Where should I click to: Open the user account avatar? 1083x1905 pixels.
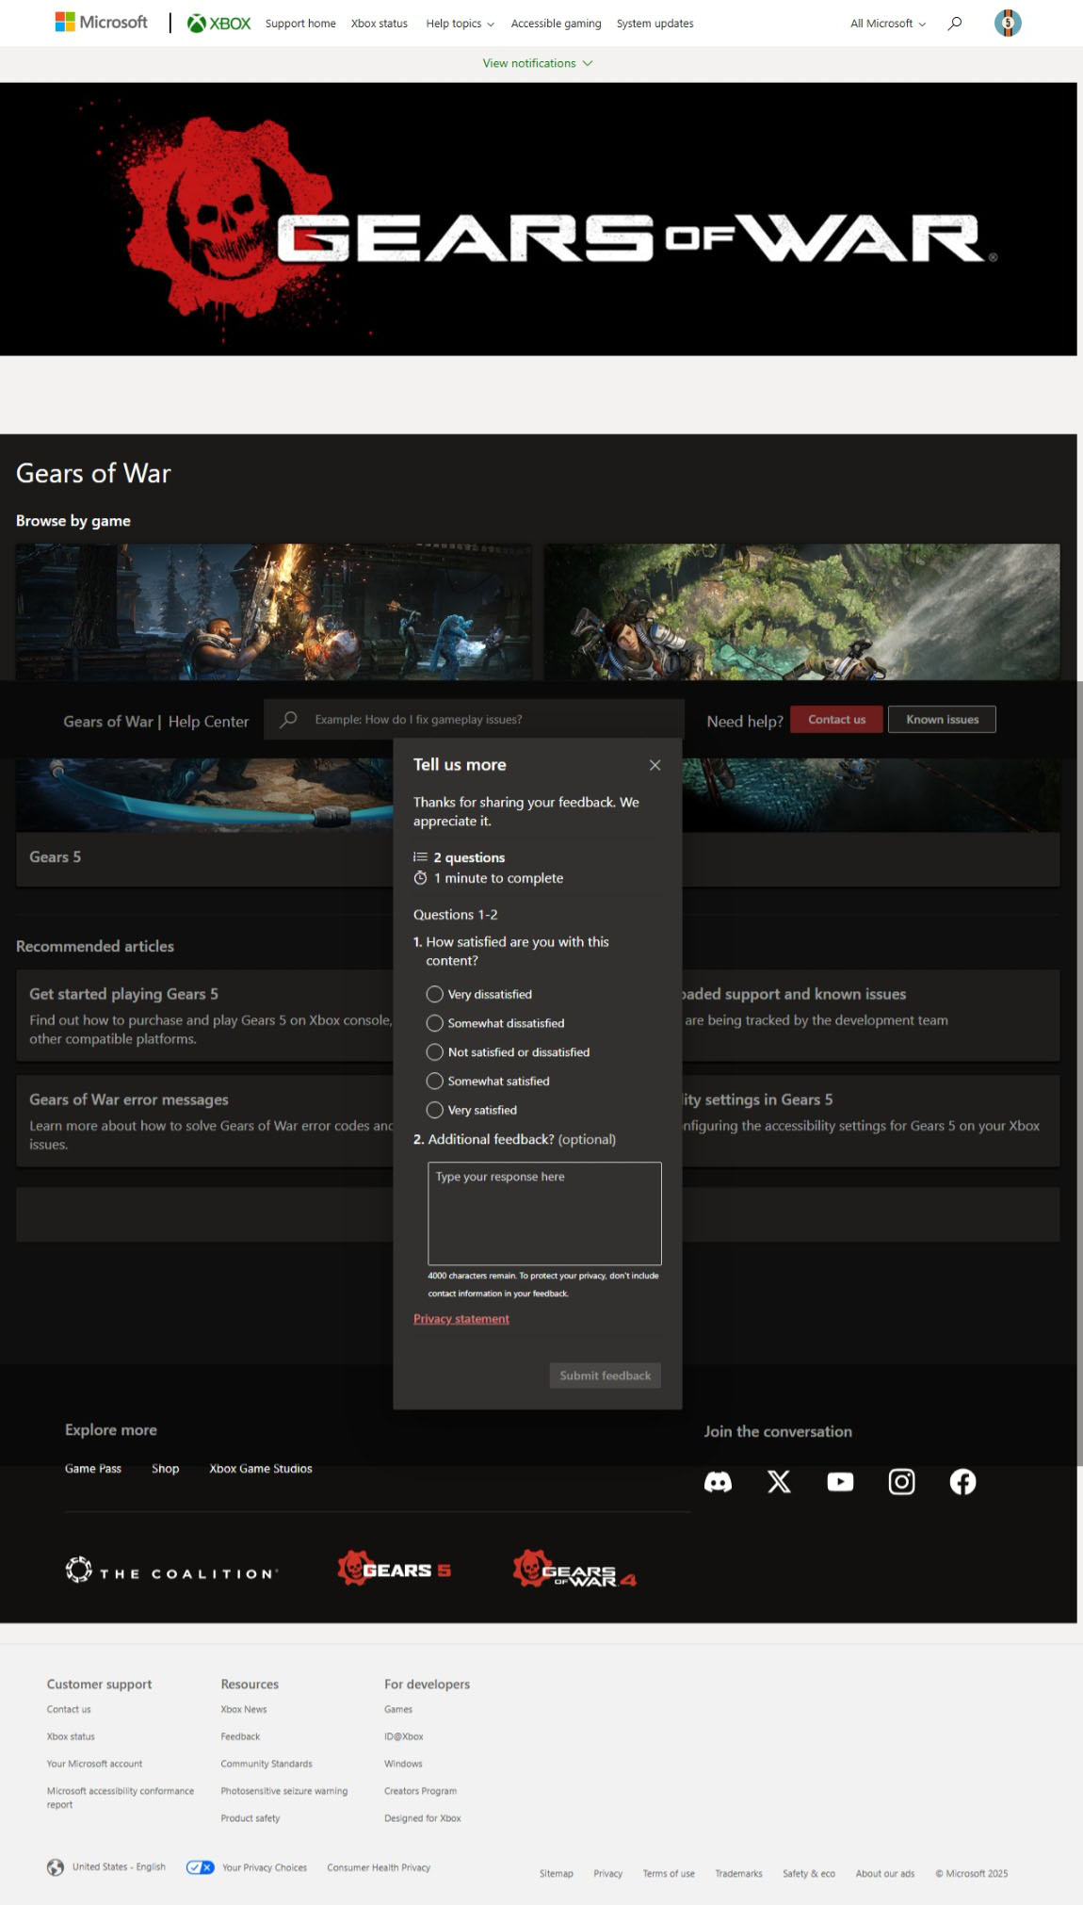click(1007, 24)
